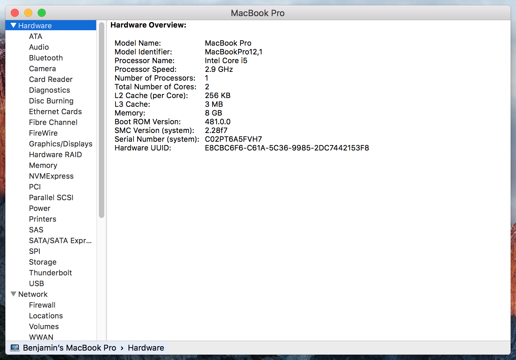Open the SAS section
The height and width of the screenshot is (360, 516).
(x=36, y=230)
